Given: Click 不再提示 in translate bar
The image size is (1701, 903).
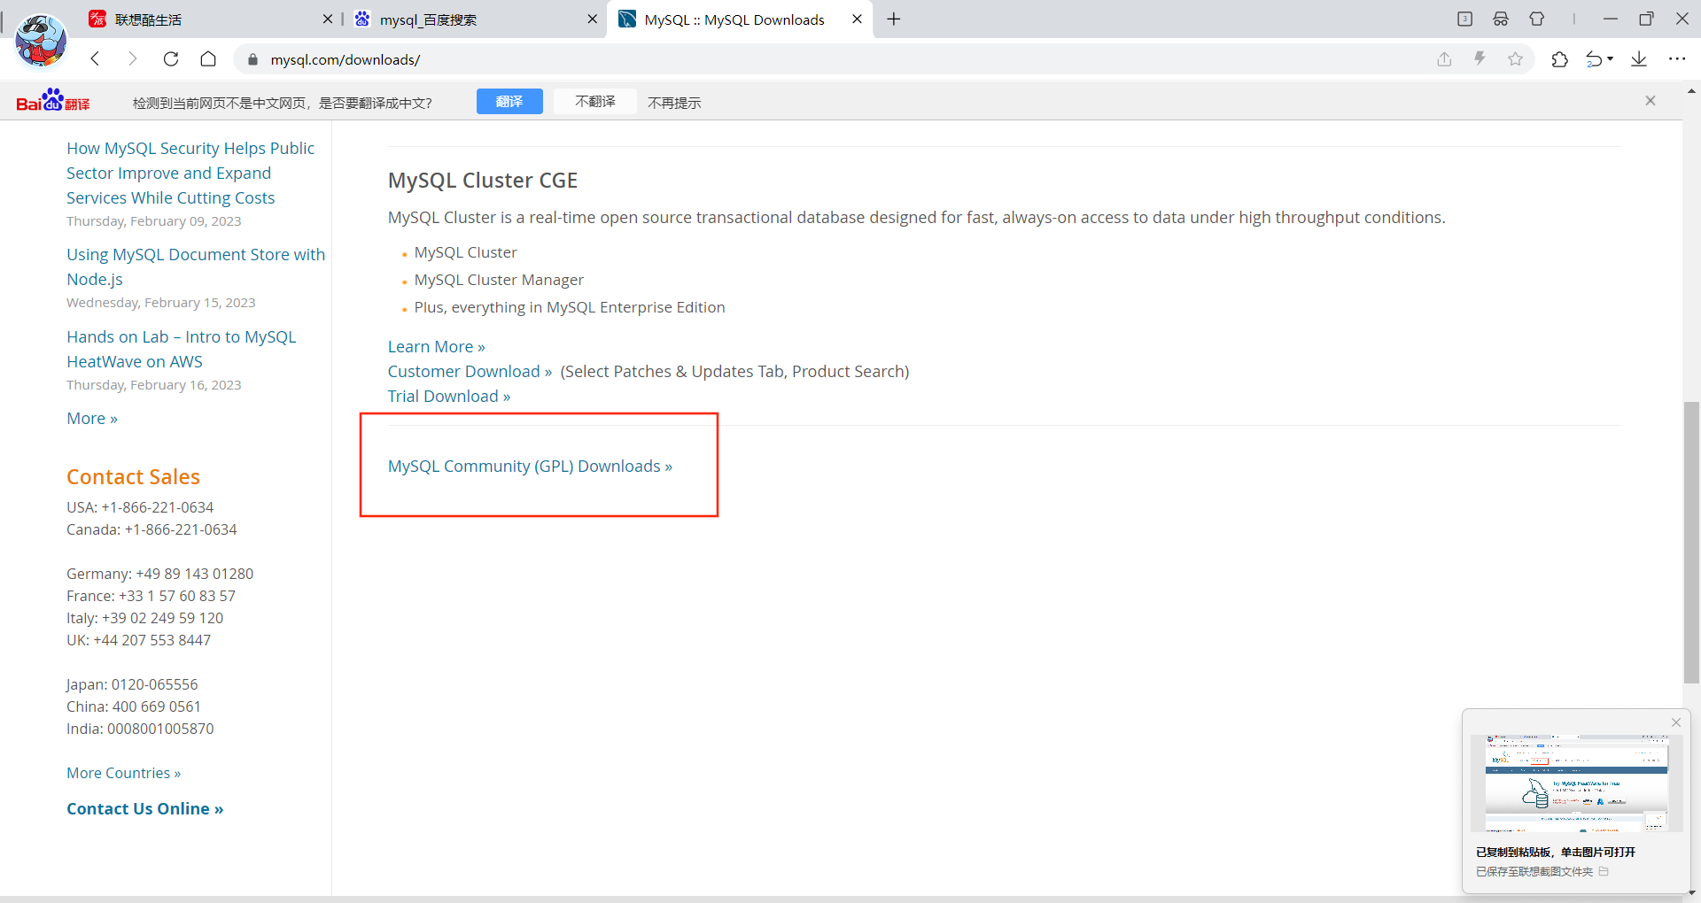Looking at the screenshot, I should click(674, 103).
